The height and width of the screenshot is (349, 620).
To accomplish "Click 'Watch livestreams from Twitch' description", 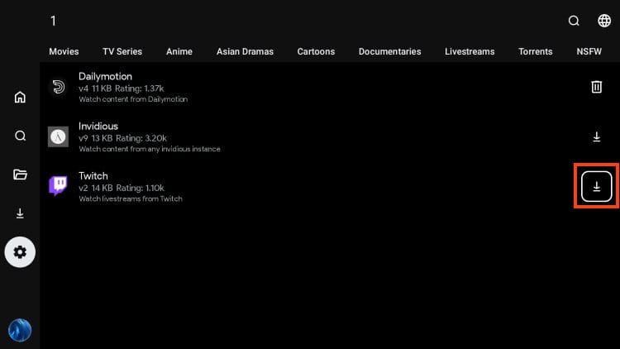I will [131, 198].
